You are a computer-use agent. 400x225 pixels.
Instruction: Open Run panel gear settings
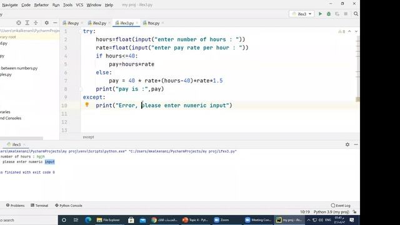coord(347,144)
